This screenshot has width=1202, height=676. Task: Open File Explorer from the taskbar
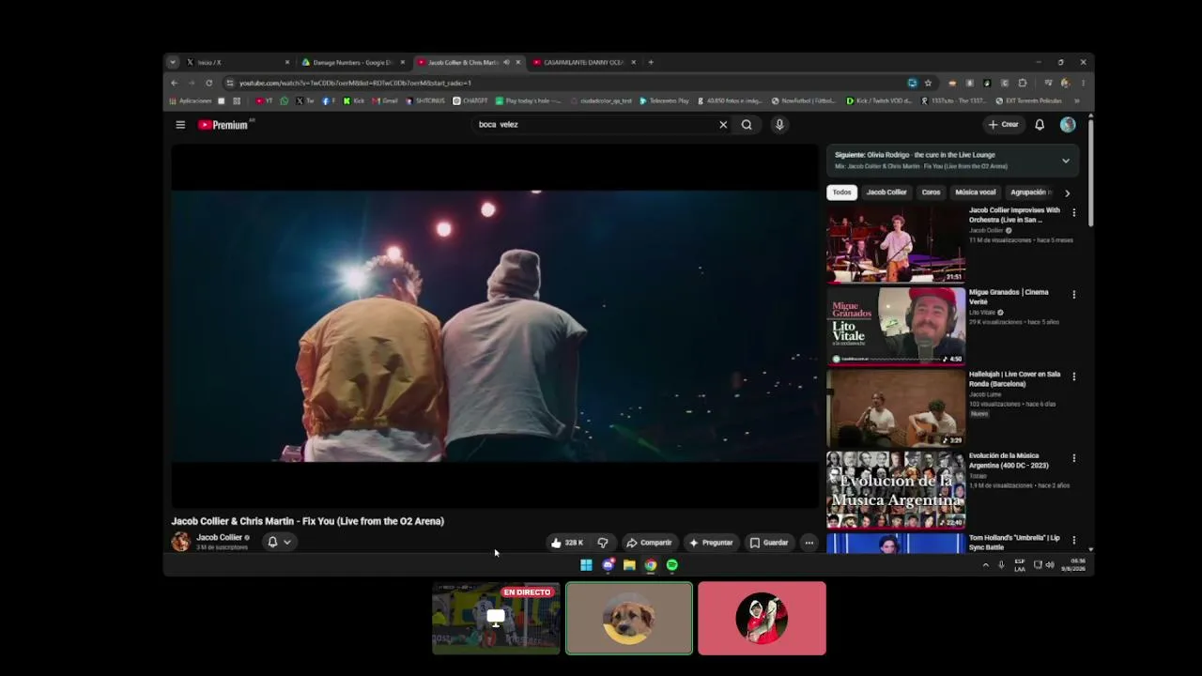click(x=629, y=565)
